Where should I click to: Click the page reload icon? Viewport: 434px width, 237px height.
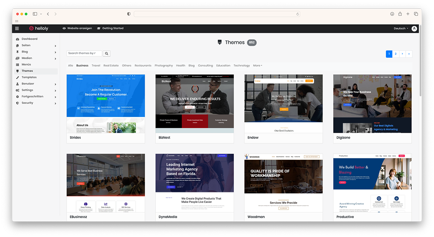(298, 14)
